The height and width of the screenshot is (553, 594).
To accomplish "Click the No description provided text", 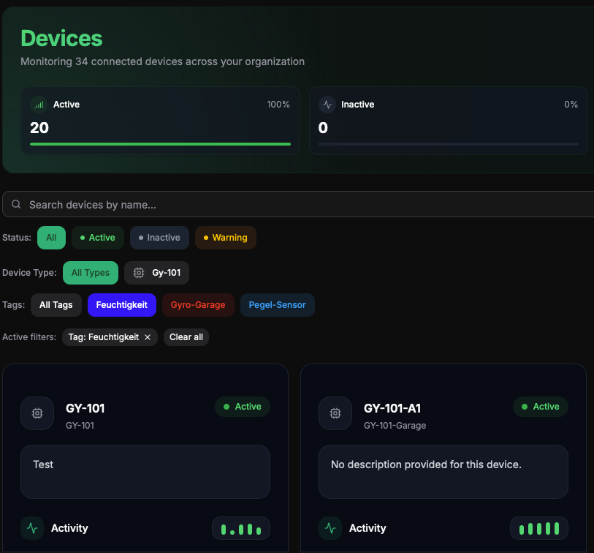I will [x=426, y=464].
